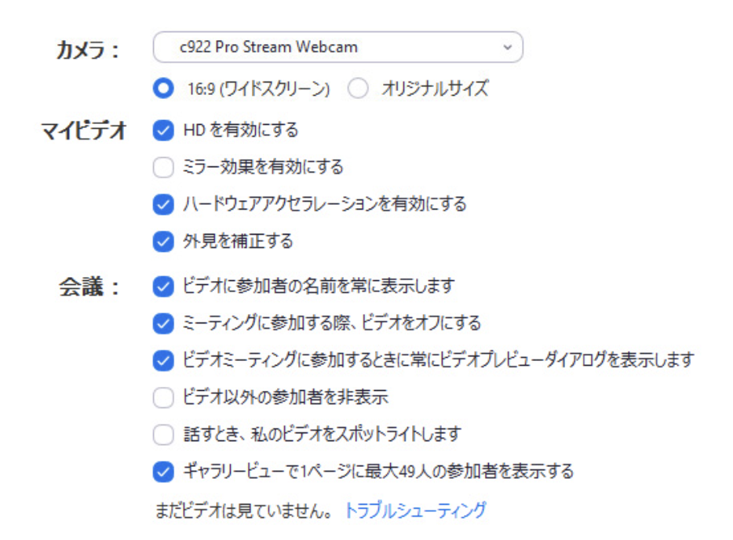Uncheck the HD を有効にする checkbox
This screenshot has width=733, height=540.
163,130
